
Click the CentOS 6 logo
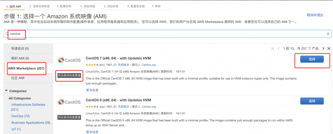(69, 102)
